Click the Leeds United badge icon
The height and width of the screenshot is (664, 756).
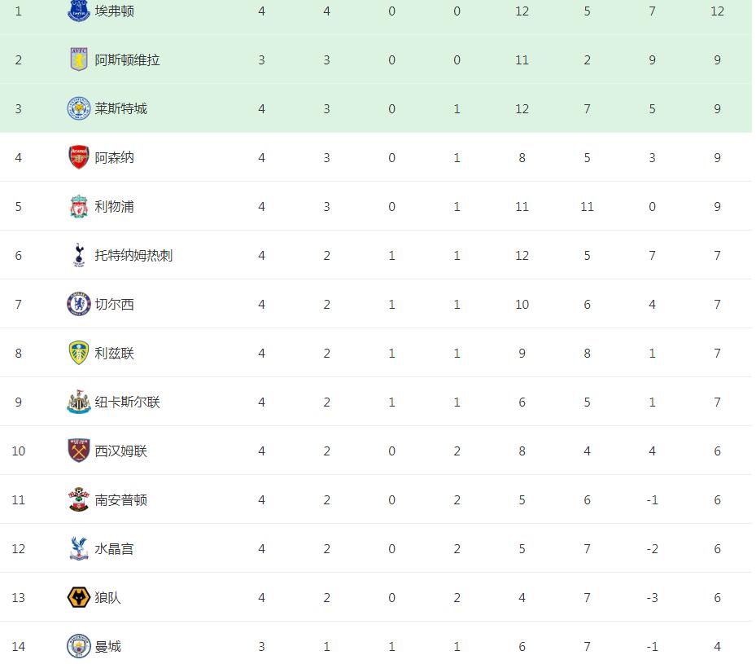(79, 353)
